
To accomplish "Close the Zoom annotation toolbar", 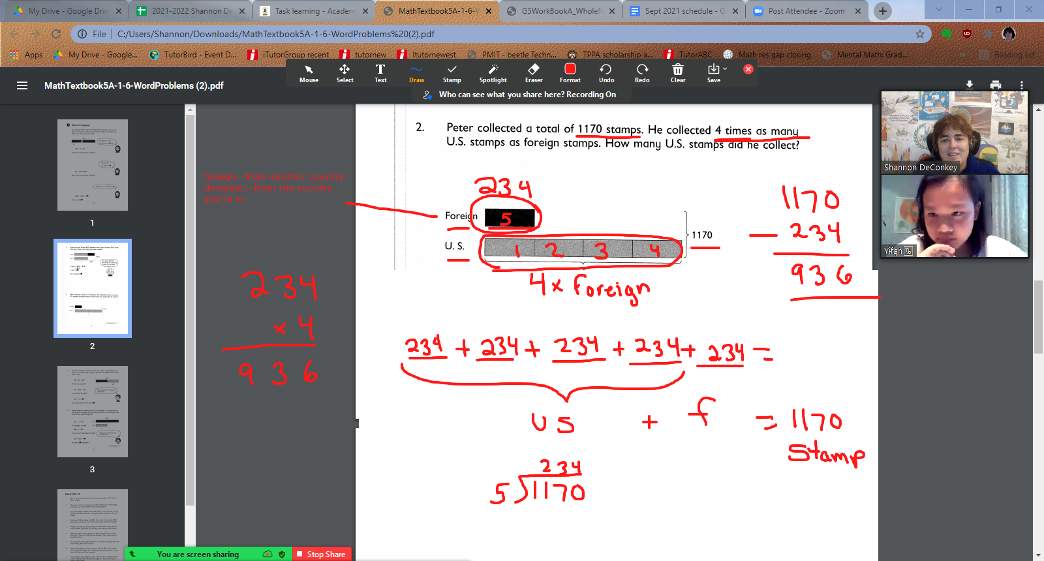I will click(x=748, y=69).
